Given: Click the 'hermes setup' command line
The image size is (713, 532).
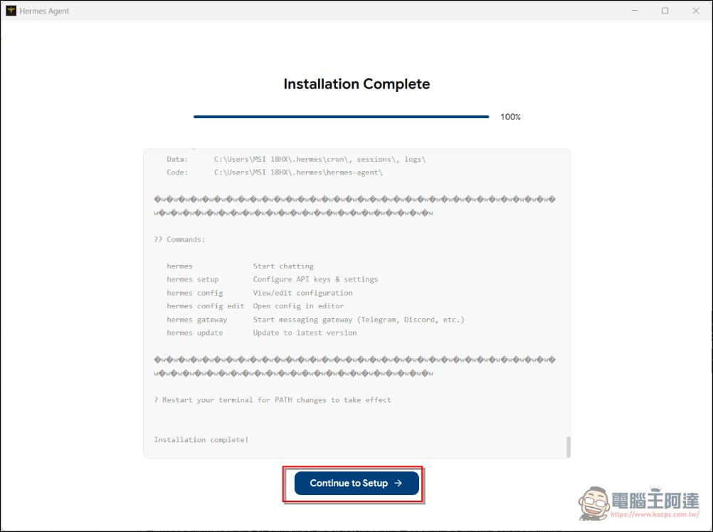Looking at the screenshot, I should click(x=273, y=279).
